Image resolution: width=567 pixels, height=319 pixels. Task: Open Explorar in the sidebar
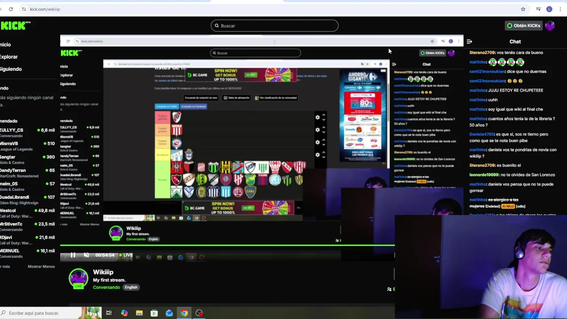[9, 57]
